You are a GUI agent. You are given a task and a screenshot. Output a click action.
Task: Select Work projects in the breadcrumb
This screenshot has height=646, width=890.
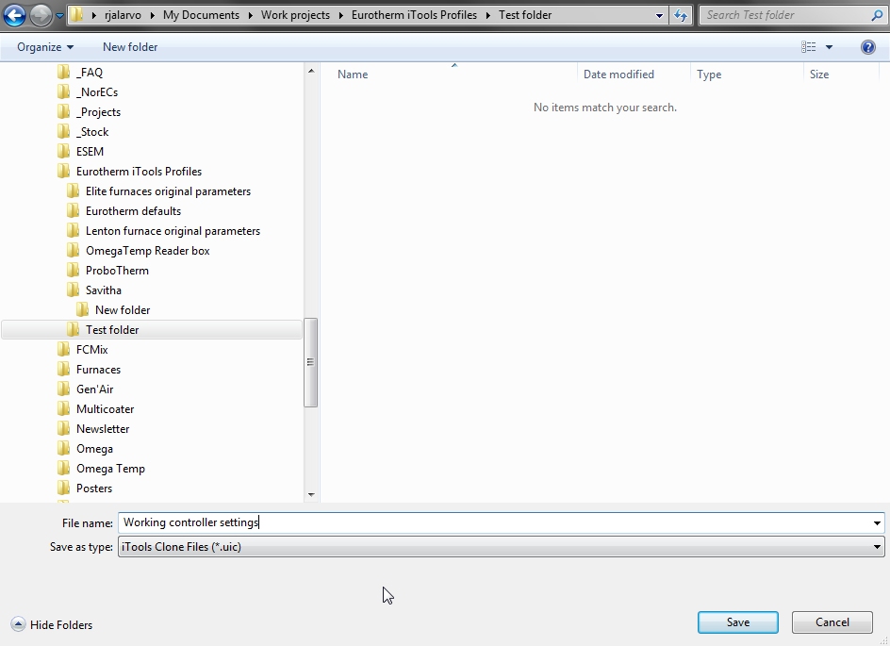[295, 15]
